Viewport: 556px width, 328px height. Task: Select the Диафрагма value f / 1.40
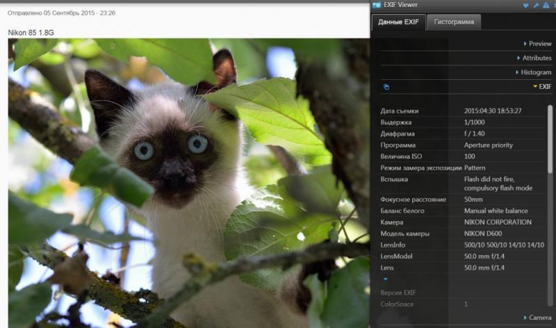pos(474,133)
